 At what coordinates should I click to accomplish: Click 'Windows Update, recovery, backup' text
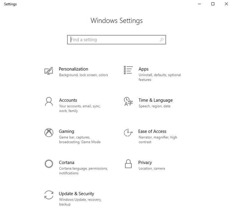(x=80, y=202)
